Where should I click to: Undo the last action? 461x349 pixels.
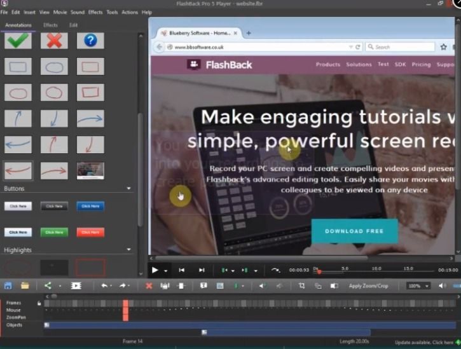104,285
